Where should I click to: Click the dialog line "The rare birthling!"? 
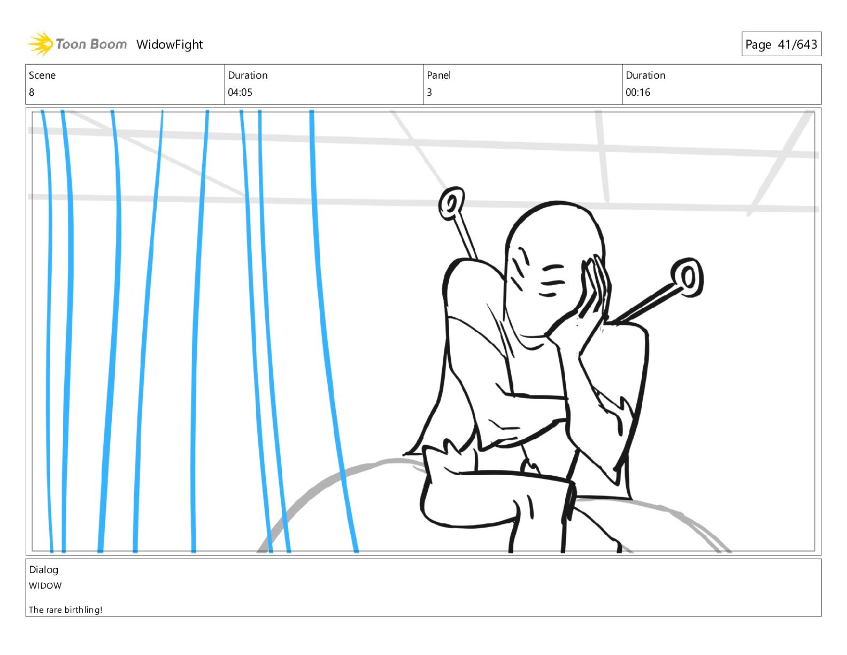tap(66, 610)
